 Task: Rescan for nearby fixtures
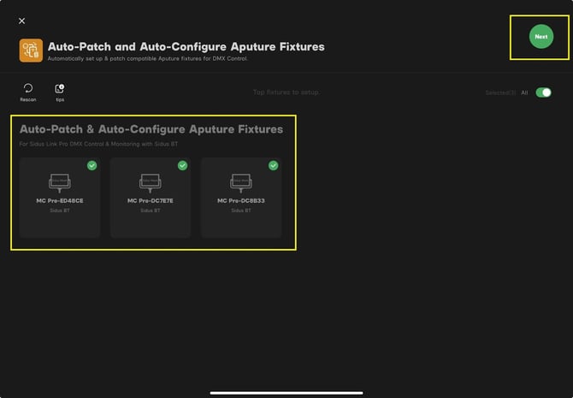[x=28, y=92]
